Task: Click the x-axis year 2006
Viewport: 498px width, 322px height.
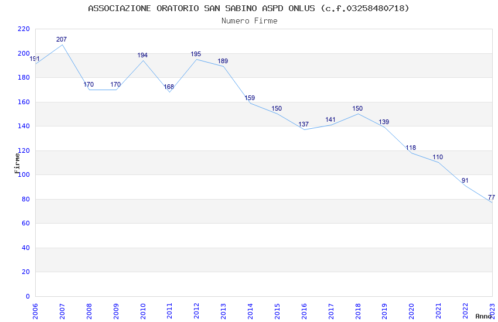Action: 35,311
